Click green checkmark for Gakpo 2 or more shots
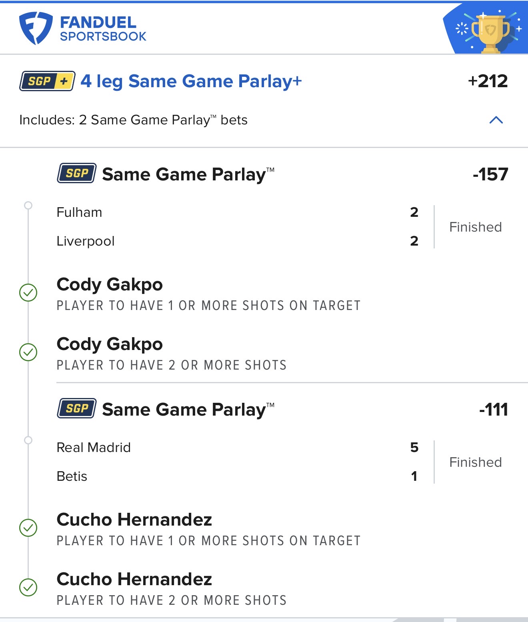The height and width of the screenshot is (622, 528). pos(28,352)
